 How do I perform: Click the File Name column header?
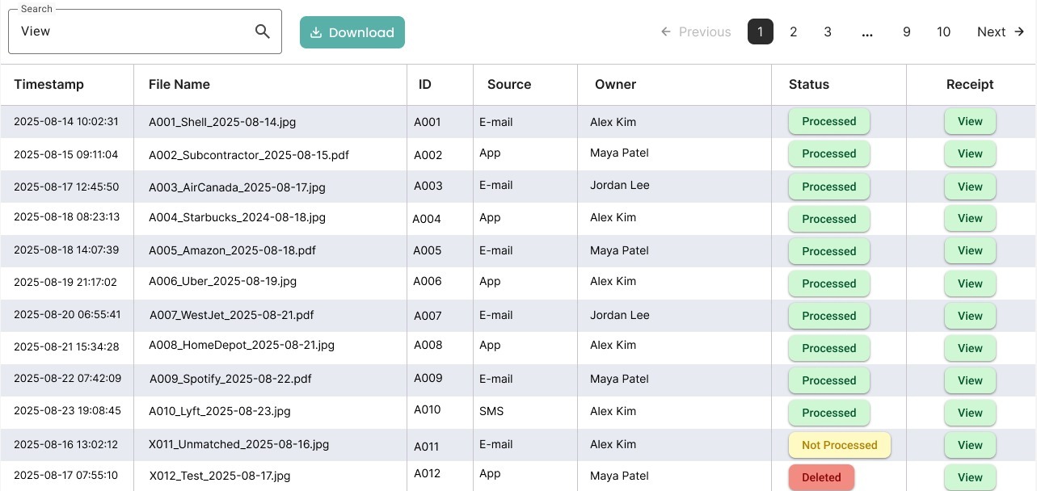(x=179, y=84)
